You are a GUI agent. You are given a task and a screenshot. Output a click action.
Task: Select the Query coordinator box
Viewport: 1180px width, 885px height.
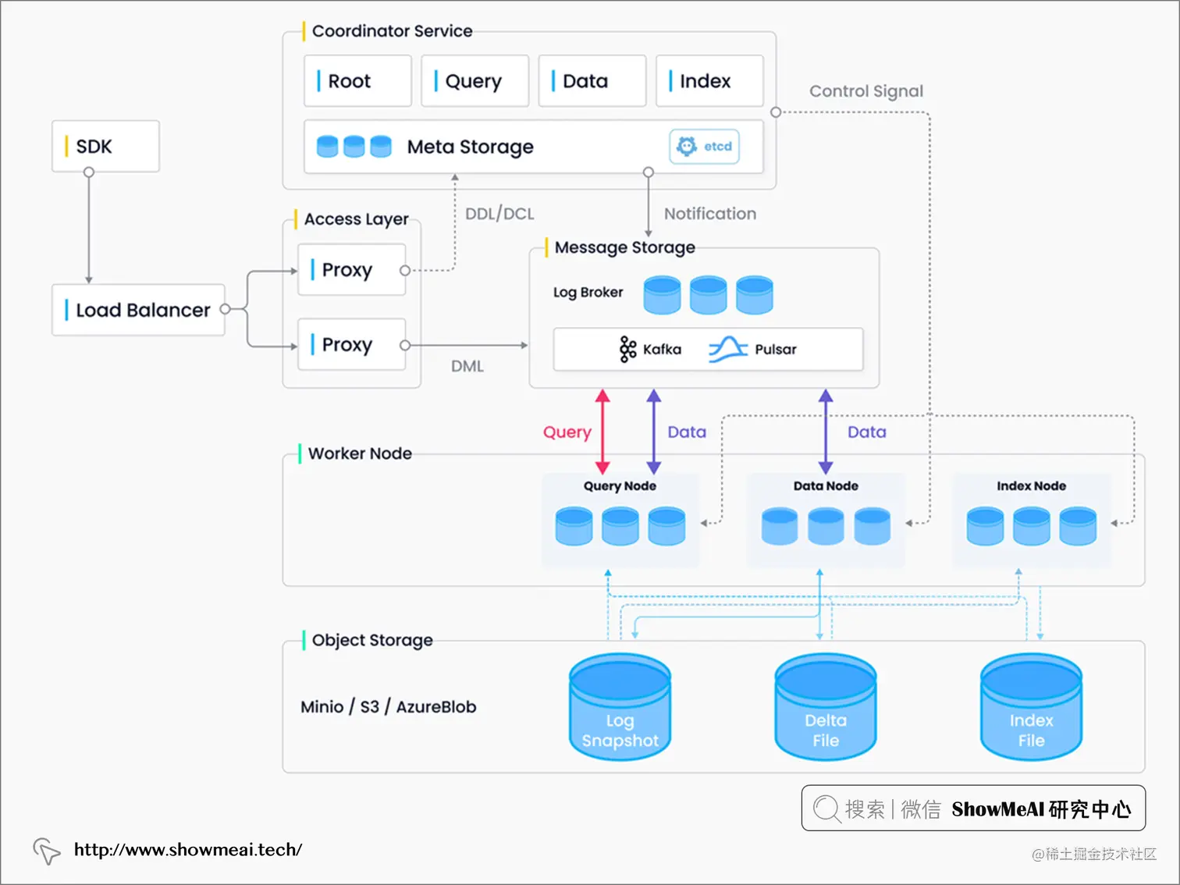(x=474, y=80)
